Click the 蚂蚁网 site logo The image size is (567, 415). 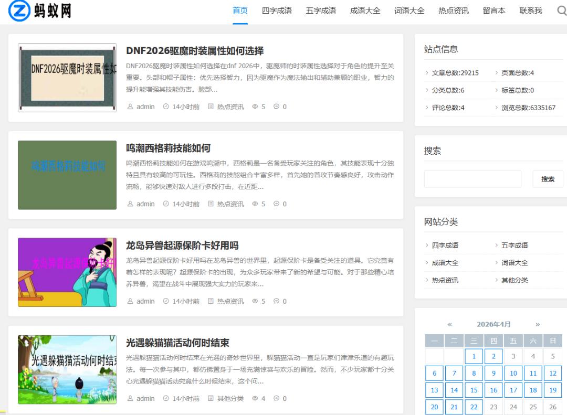[40, 10]
